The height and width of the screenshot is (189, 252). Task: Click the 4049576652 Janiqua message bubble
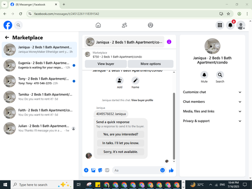[111, 114]
